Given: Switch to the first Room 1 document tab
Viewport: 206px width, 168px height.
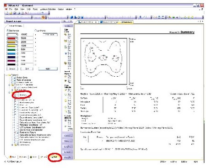Looking at the screenshot, I should point(87,22).
